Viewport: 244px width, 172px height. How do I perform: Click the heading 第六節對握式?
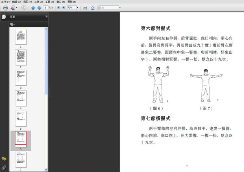(155, 28)
